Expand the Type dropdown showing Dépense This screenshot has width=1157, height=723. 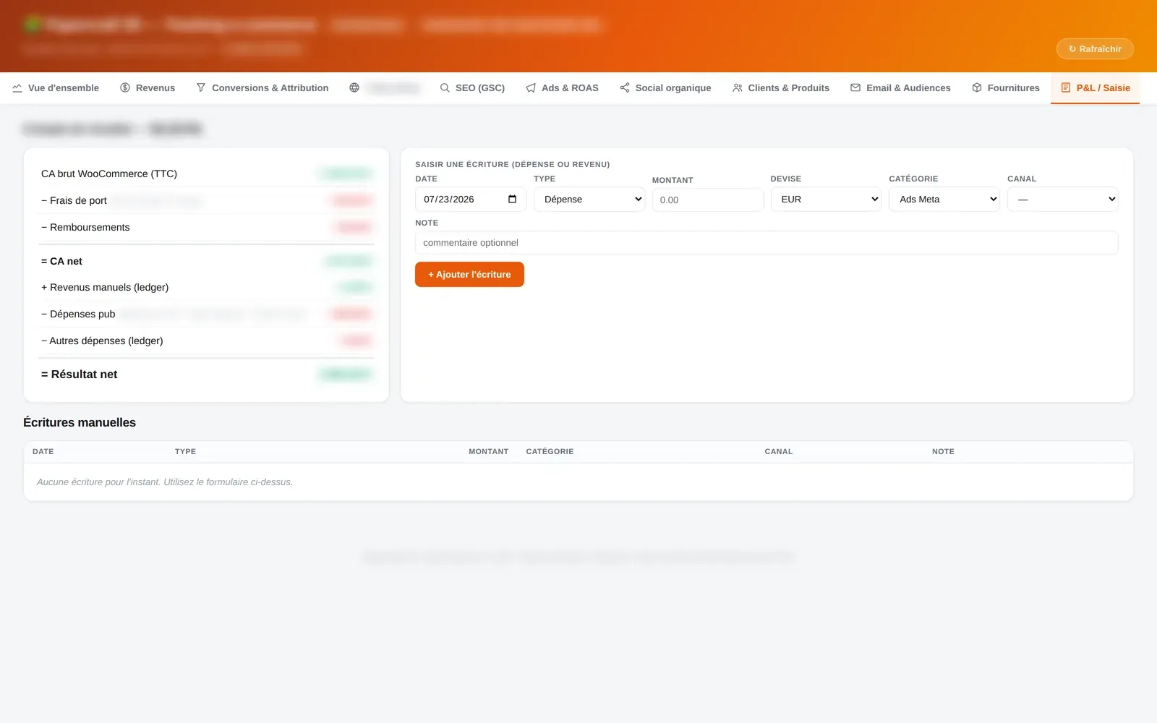coord(589,200)
